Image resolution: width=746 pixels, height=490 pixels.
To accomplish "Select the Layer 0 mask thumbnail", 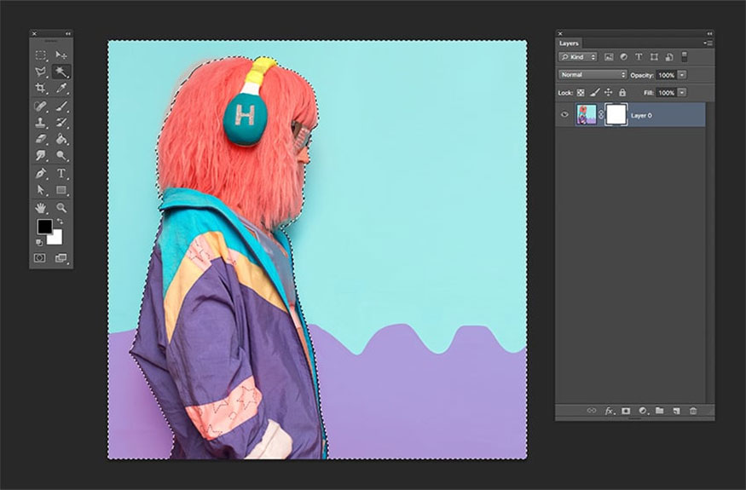I will point(616,115).
